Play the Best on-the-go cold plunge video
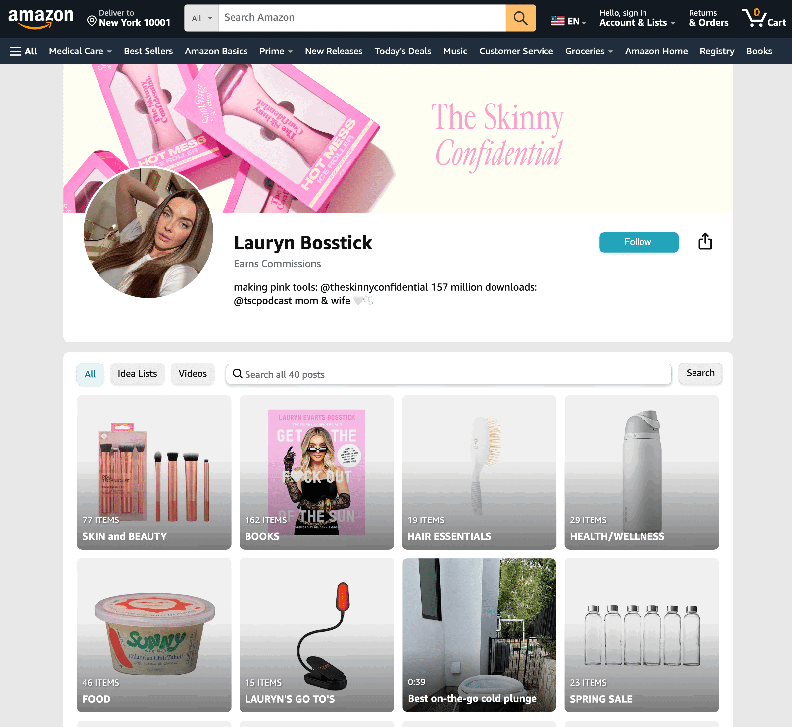This screenshot has width=792, height=727. tap(479, 635)
